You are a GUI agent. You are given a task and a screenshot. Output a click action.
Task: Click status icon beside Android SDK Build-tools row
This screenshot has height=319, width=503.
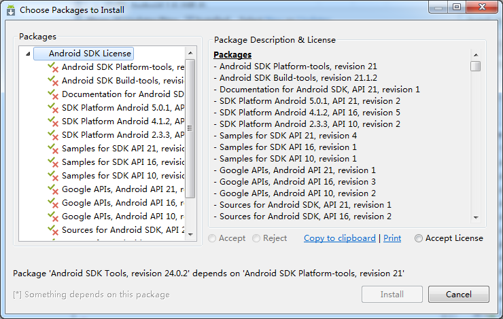pyautogui.click(x=53, y=81)
